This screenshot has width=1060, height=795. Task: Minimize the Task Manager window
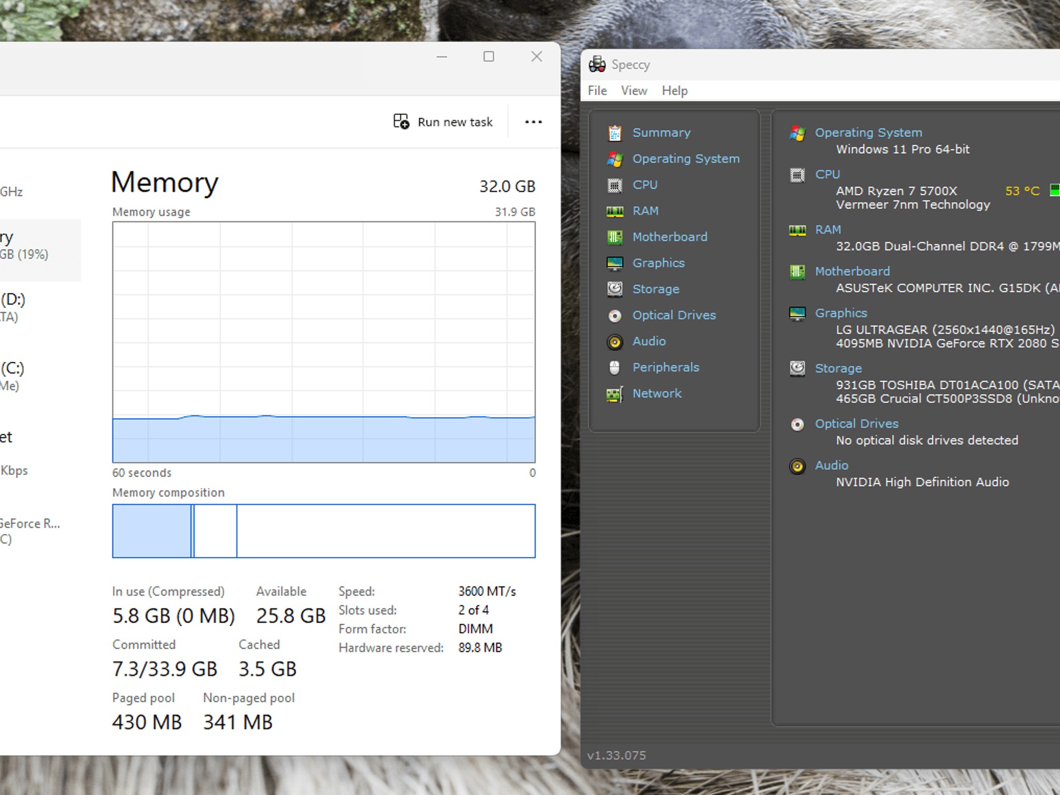click(x=441, y=56)
